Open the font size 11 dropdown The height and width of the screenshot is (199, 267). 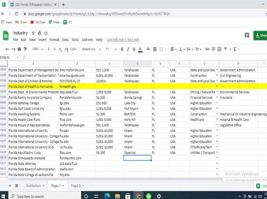(111, 49)
